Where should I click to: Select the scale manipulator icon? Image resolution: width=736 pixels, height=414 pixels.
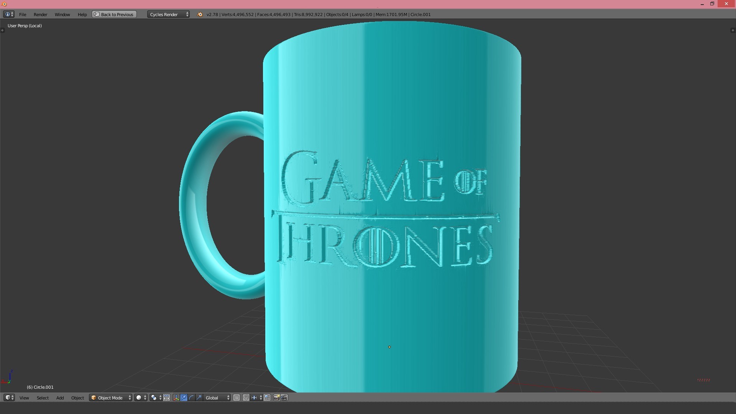tap(199, 398)
